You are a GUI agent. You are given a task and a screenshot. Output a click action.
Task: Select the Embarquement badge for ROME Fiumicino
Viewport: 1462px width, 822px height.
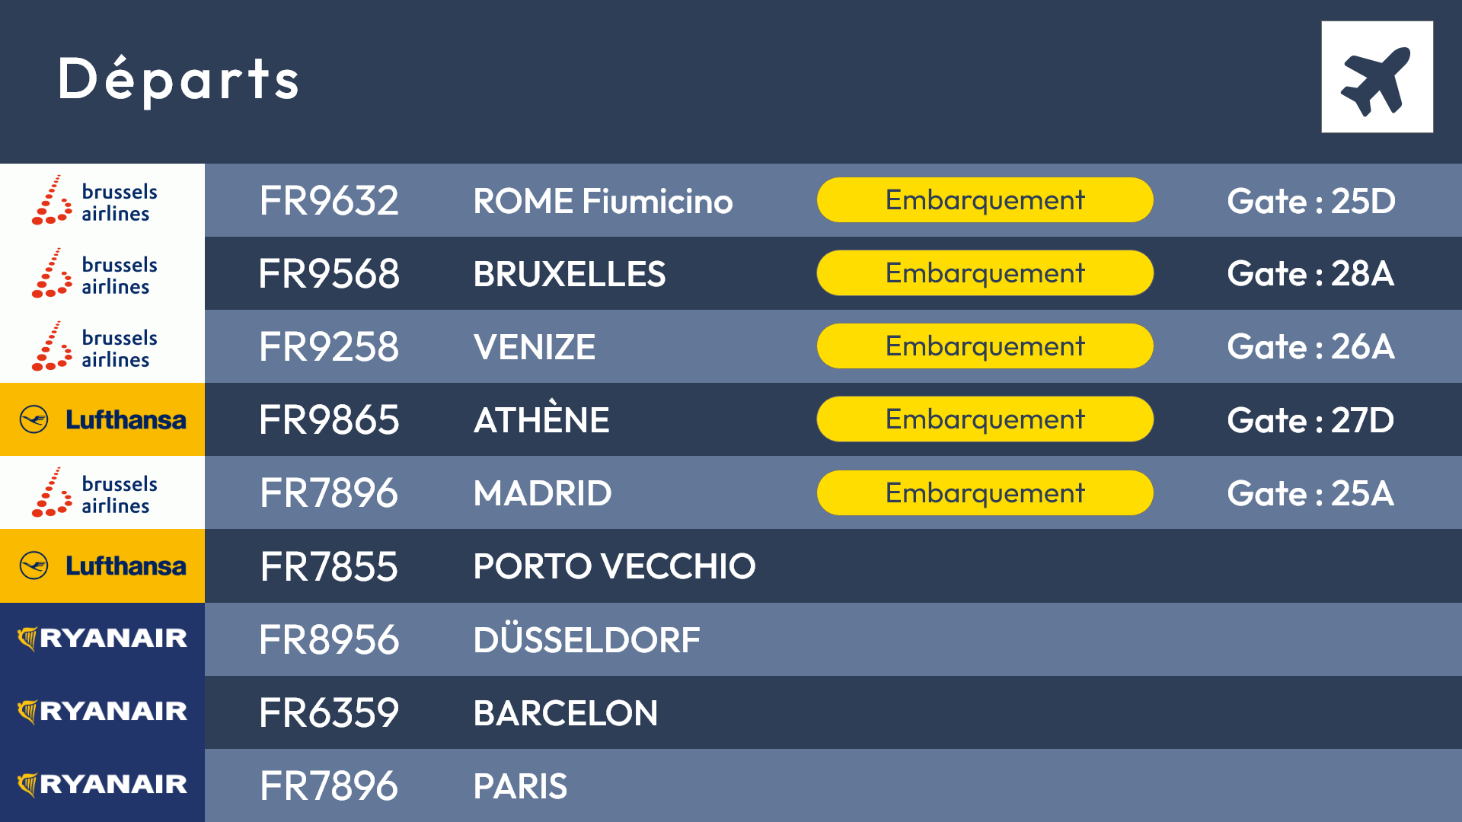pyautogui.click(x=985, y=200)
